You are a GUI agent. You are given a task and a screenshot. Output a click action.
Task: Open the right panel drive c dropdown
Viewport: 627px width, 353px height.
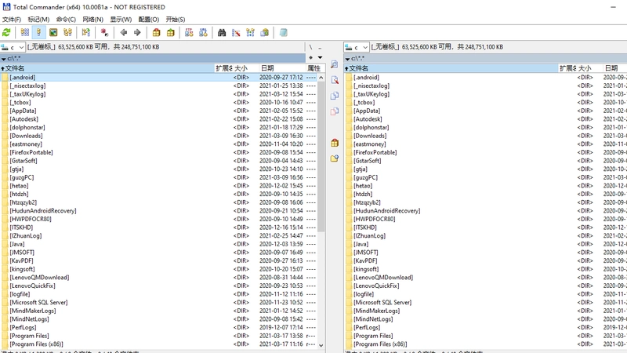[x=357, y=47]
